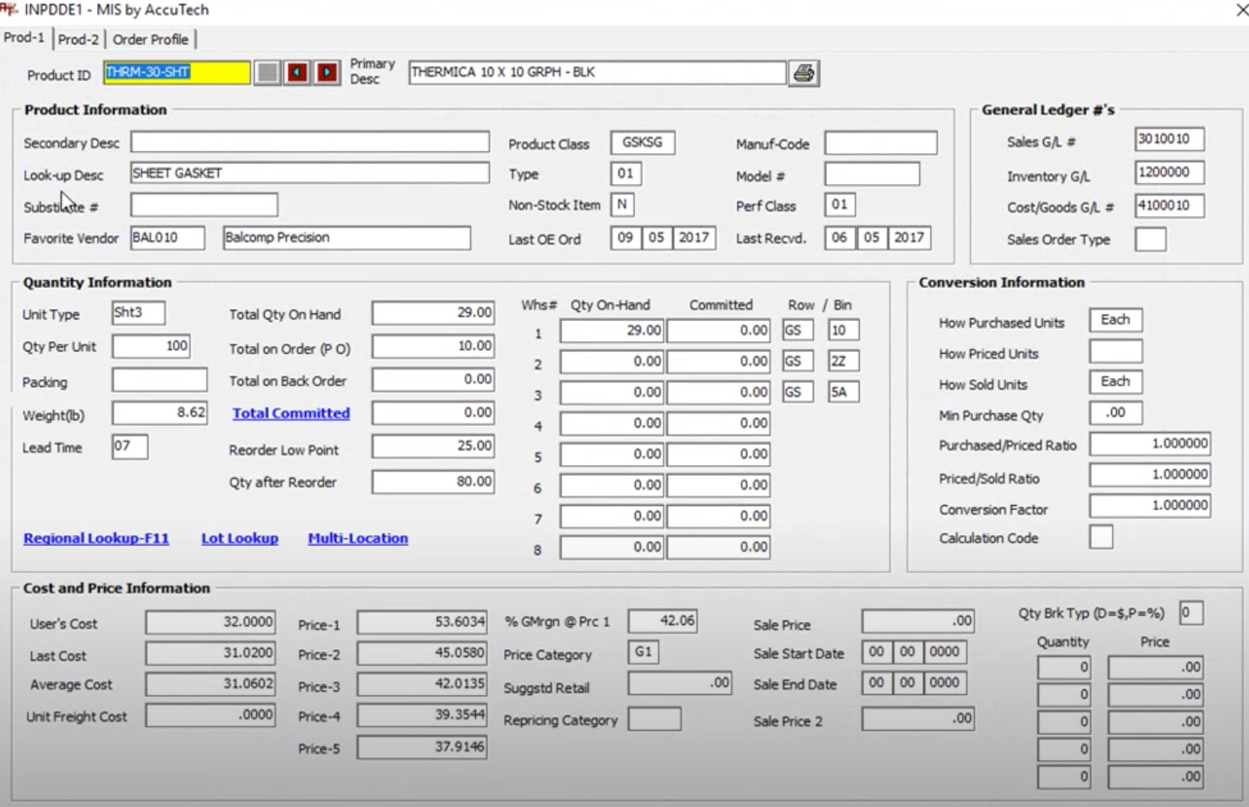Click the Product ID field showing THRM-30-SHT

pos(176,73)
